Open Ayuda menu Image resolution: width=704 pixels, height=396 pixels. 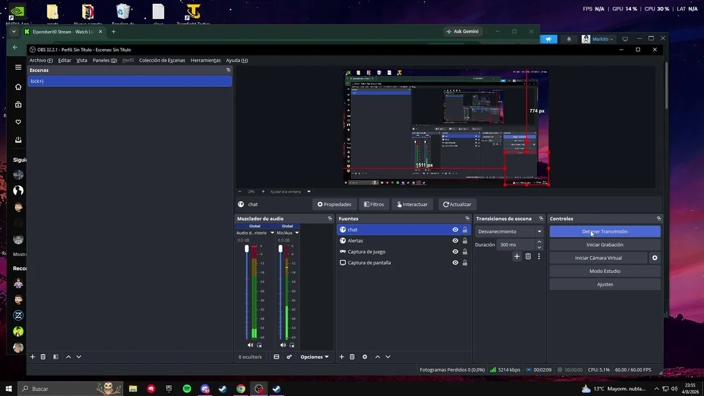(x=237, y=61)
